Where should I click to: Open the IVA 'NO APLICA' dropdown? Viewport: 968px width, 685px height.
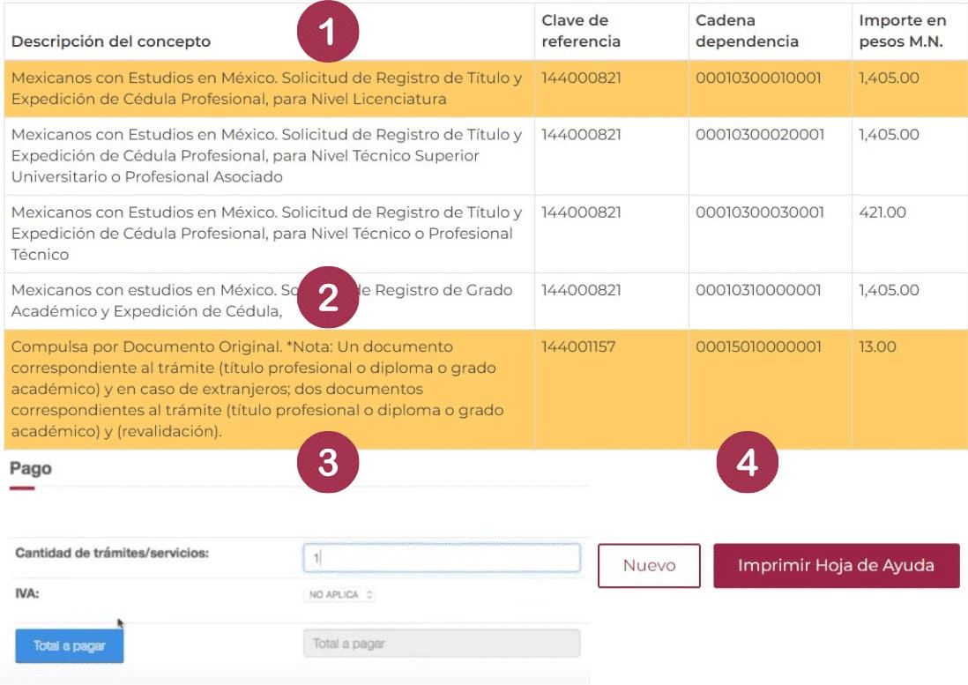point(340,595)
